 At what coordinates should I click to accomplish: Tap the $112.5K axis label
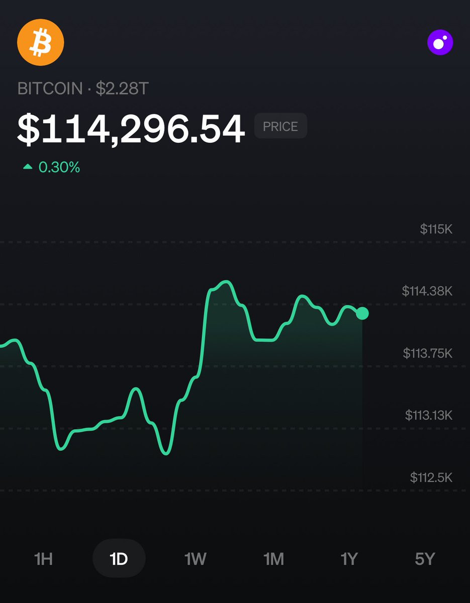click(x=431, y=477)
